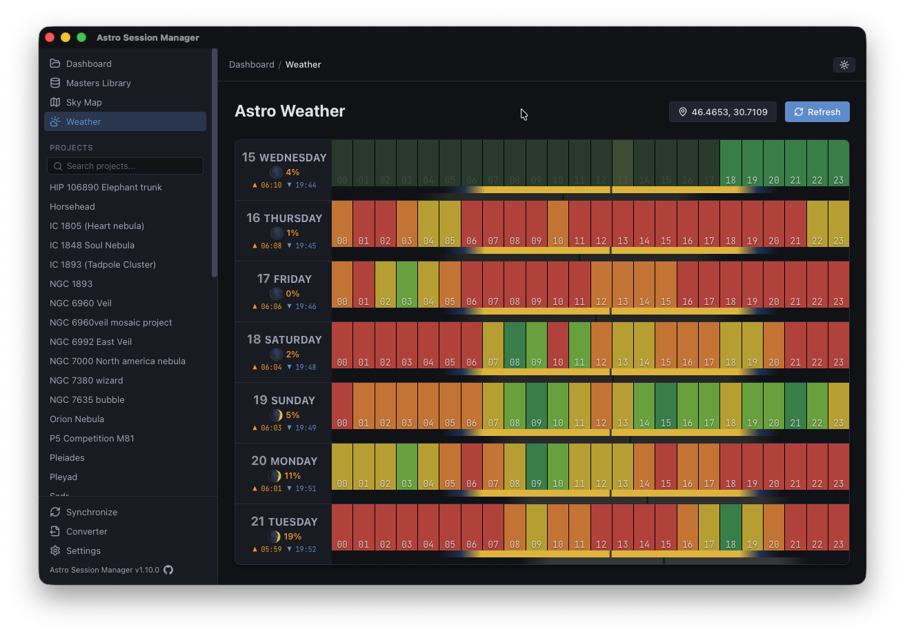Toggle the light/dark theme sun button
This screenshot has height=636, width=905.
(844, 65)
